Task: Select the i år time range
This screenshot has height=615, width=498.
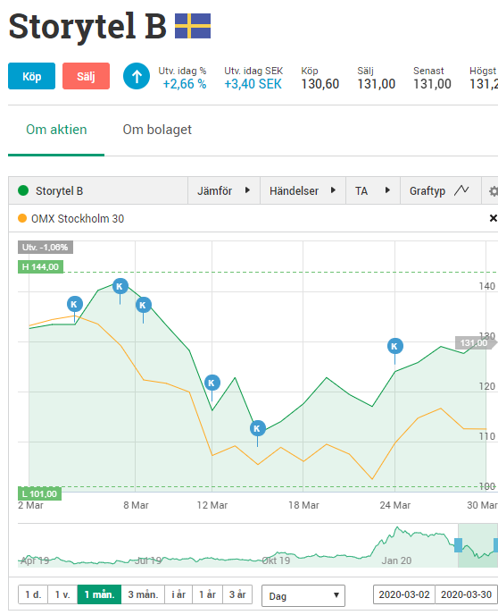Action: [178, 594]
